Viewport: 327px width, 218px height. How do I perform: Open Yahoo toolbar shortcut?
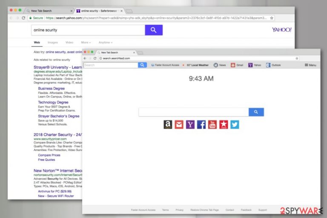pyautogui.click(x=255, y=65)
